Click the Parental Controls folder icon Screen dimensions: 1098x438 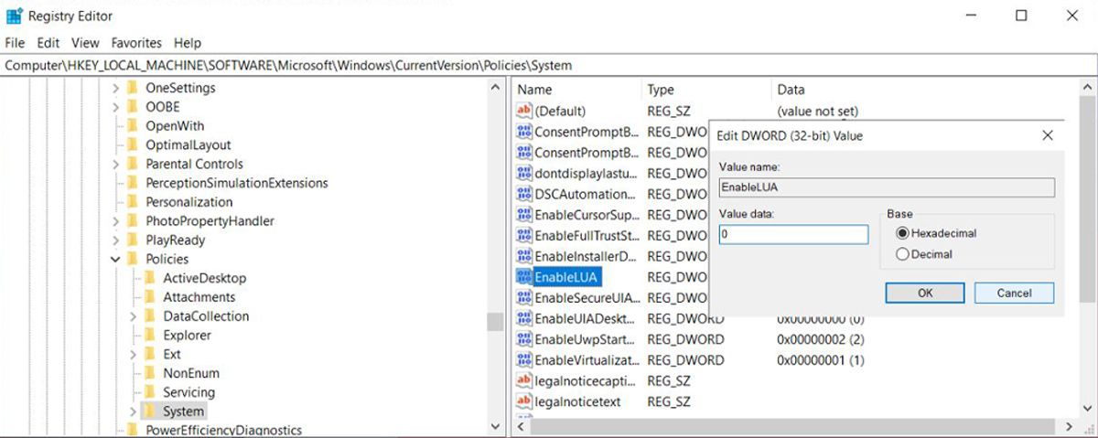pos(132,164)
